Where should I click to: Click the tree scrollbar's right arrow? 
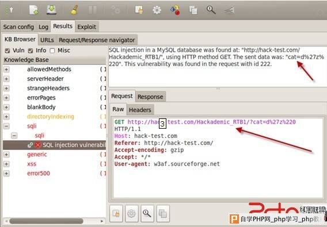[x=102, y=221]
